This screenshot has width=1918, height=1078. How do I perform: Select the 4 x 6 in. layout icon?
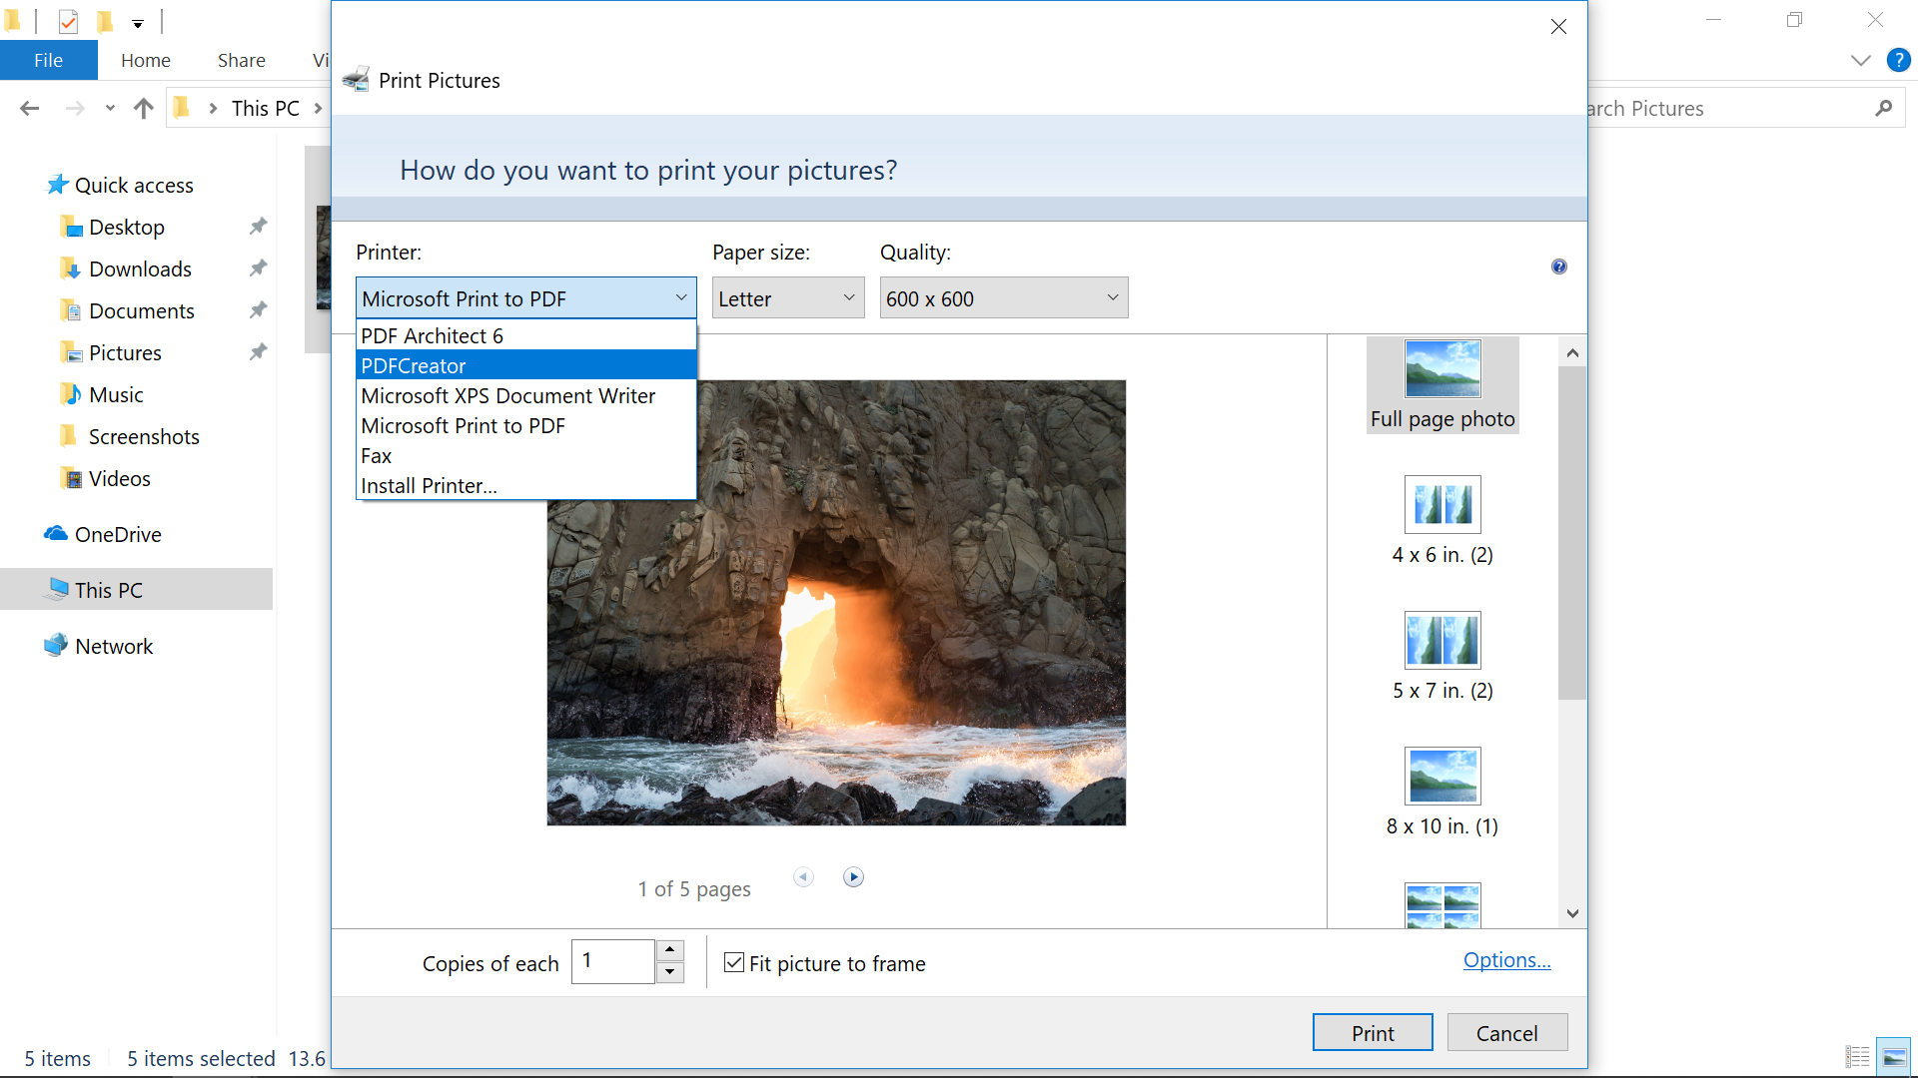pos(1442,504)
